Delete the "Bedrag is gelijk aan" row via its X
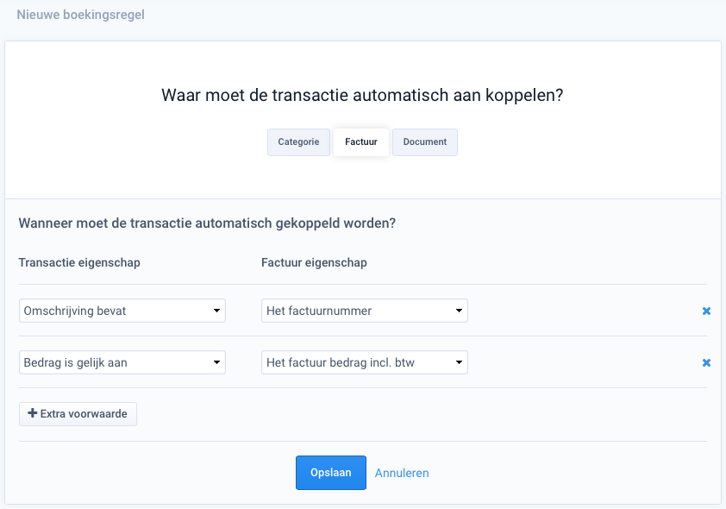Viewport: 726px width, 509px height. pos(706,362)
